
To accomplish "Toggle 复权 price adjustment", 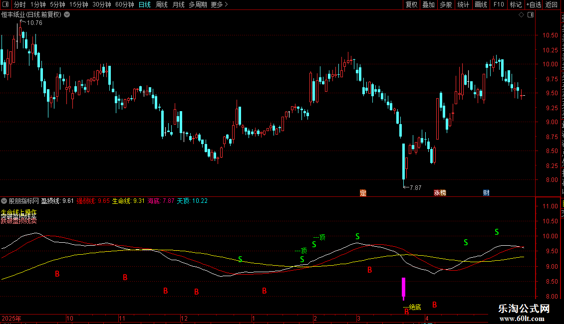I will coord(411,4).
